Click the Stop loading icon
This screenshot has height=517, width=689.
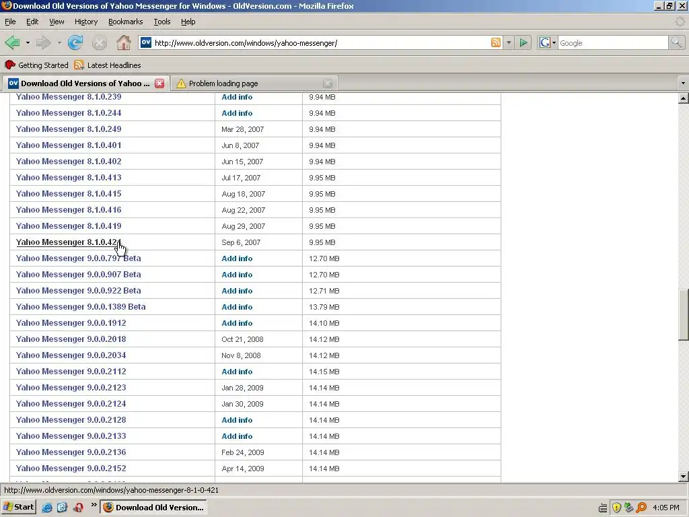pyautogui.click(x=100, y=42)
